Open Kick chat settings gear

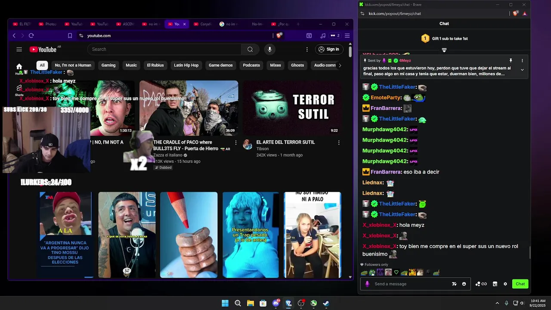click(x=505, y=284)
